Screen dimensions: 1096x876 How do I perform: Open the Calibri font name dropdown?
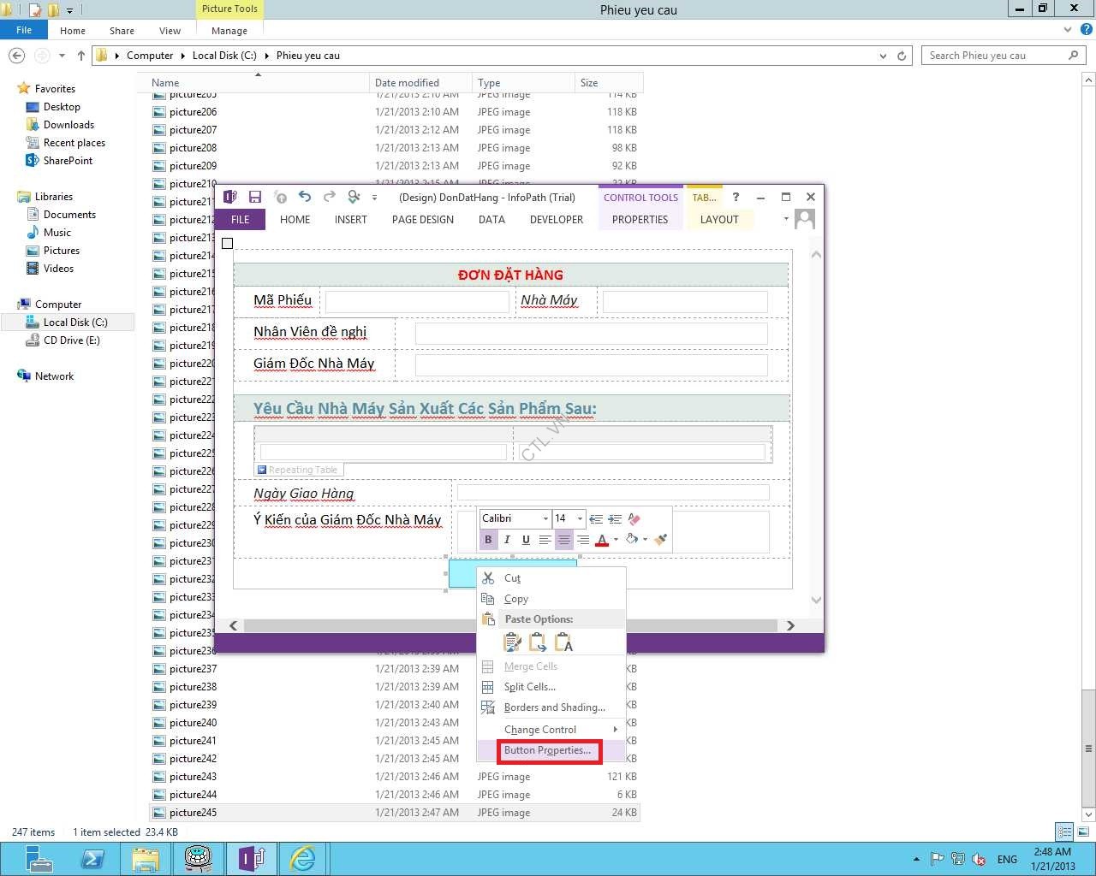pos(545,518)
